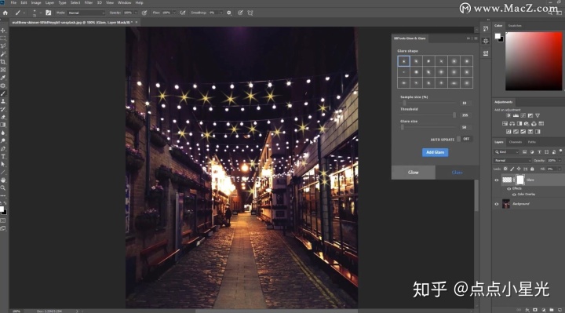565x313 pixels.
Task: Toggle the AUTO UPDATE switch
Action: [464, 139]
